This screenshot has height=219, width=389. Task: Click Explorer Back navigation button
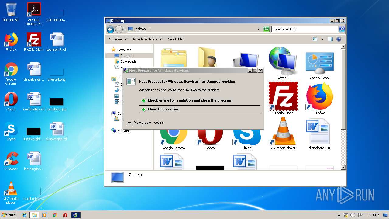(x=110, y=29)
